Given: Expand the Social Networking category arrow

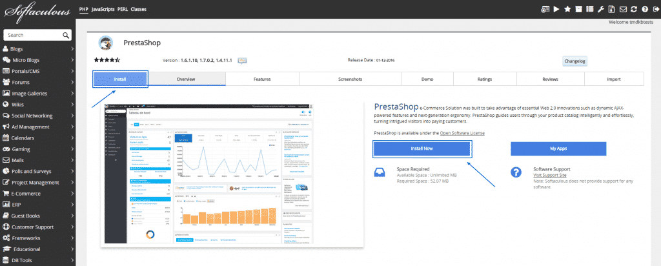Looking at the screenshot, I should [x=72, y=116].
